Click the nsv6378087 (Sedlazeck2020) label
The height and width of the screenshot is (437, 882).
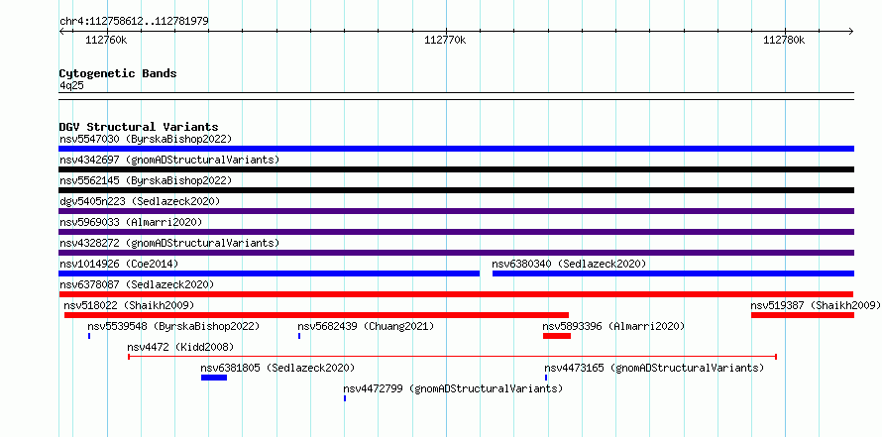tap(137, 284)
